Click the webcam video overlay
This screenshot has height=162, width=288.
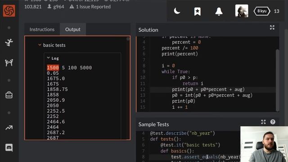[x=264, y=144]
